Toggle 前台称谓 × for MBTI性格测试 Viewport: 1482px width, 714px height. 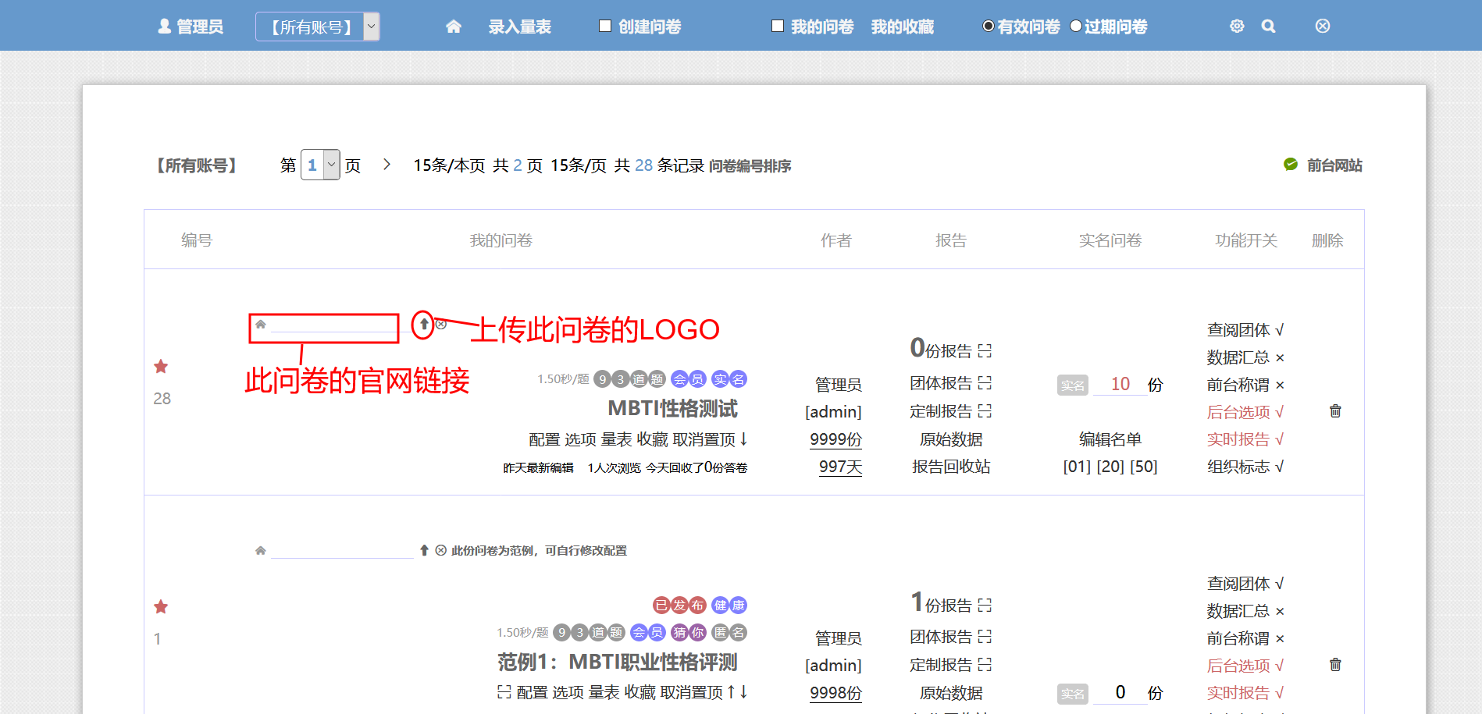pyautogui.click(x=1245, y=385)
